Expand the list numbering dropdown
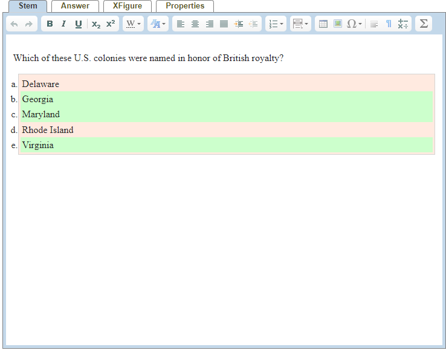This screenshot has width=446, height=353. 276,24
